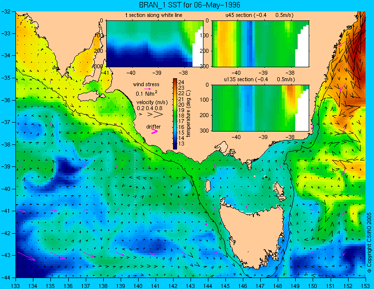Click the 300 depth label on u135 inset
The width and height of the screenshot is (374, 289).
204,131
